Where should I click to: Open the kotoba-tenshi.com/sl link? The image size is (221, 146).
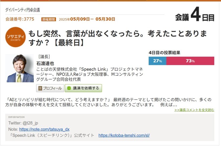(x=124, y=135)
